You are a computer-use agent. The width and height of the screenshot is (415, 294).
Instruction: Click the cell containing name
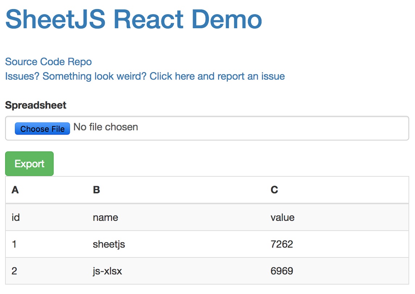click(x=105, y=217)
